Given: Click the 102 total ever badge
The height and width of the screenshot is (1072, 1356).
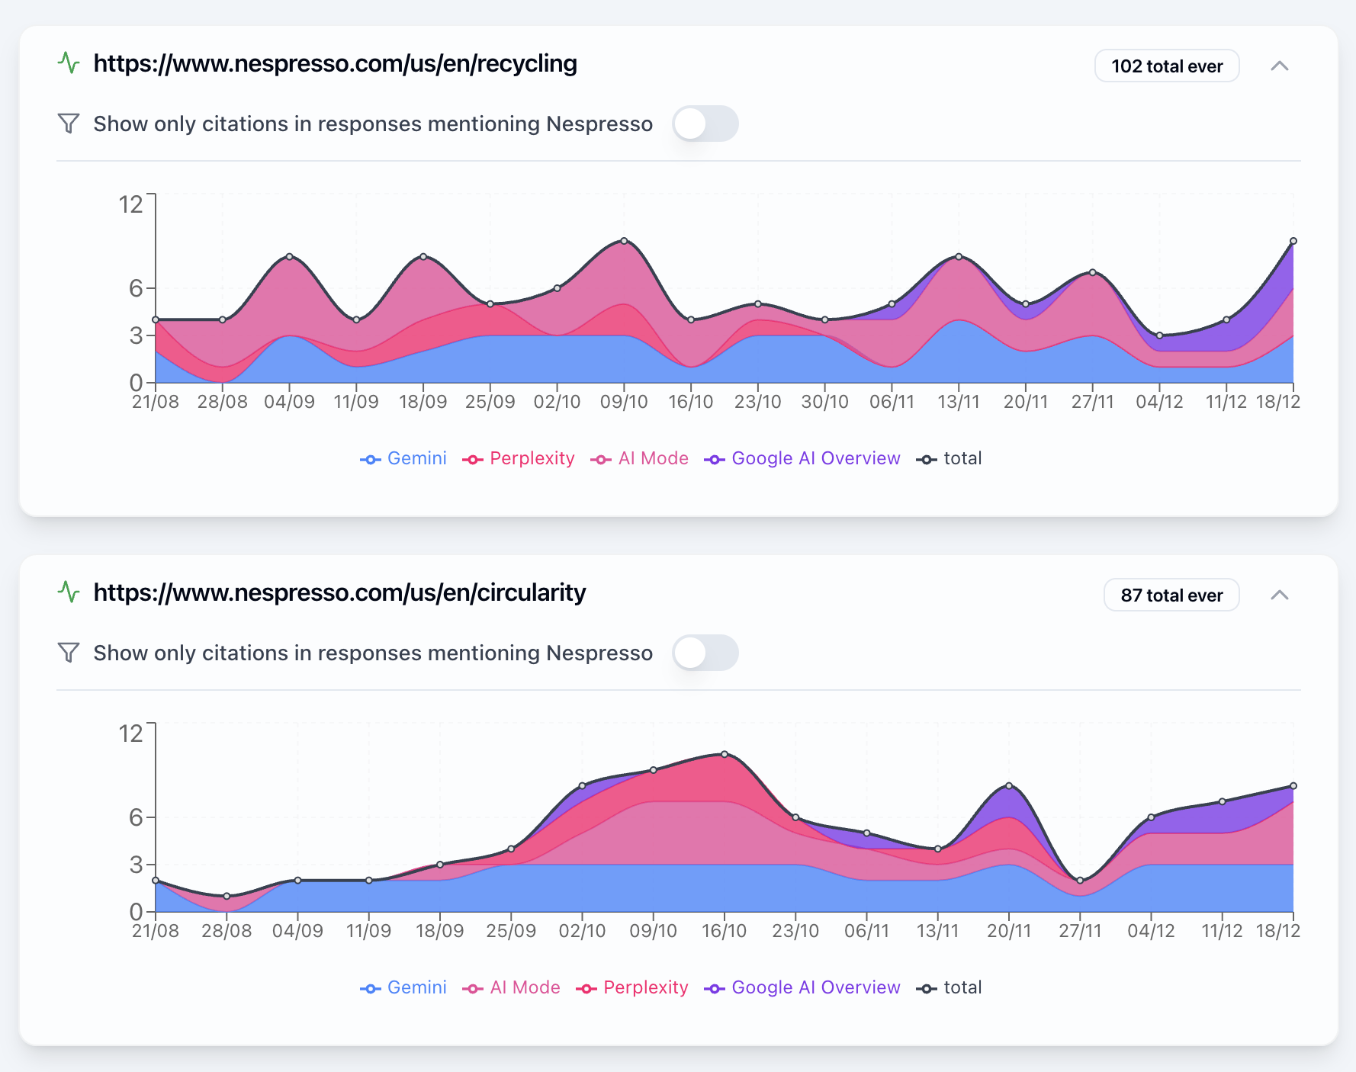Looking at the screenshot, I should coord(1167,66).
